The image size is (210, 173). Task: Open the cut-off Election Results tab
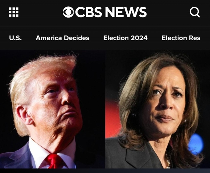click(181, 38)
